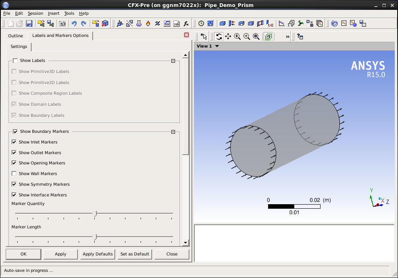Open the Session menu
The image size is (398, 278).
[35, 13]
